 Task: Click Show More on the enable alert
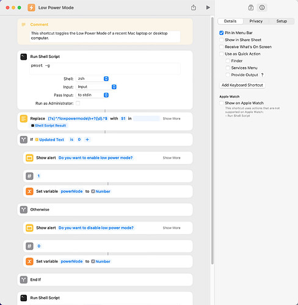tap(172, 158)
